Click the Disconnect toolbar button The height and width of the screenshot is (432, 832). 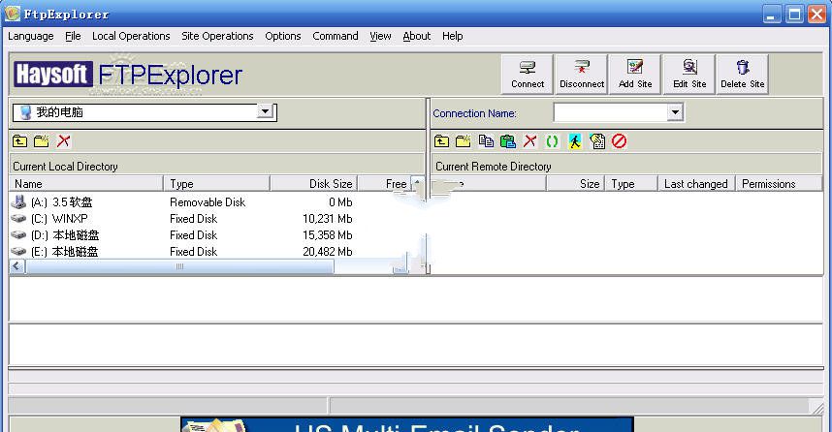coord(582,75)
